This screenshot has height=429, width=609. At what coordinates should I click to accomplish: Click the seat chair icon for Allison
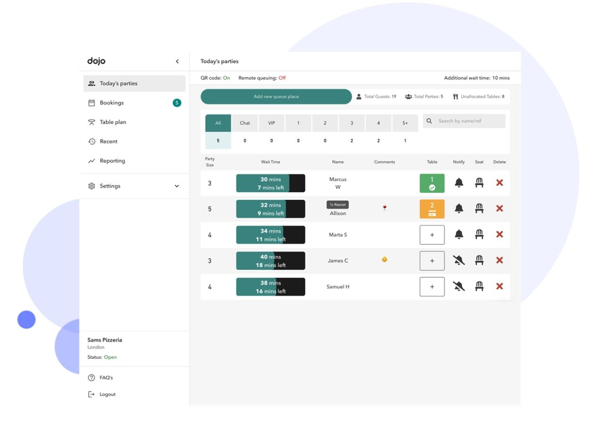tap(479, 208)
